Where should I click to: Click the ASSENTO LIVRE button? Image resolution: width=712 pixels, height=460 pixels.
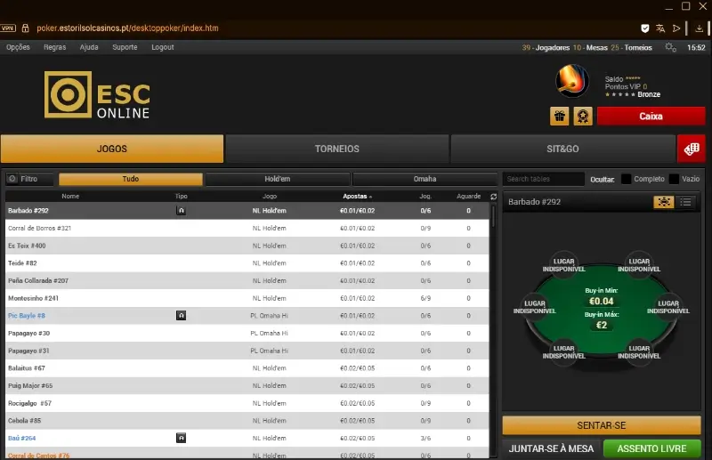pos(651,448)
